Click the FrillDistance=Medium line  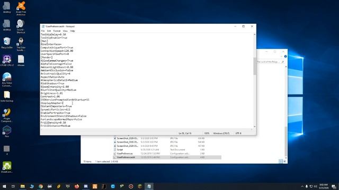point(56,126)
